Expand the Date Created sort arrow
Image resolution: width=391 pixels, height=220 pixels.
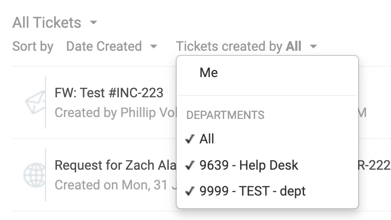(154, 46)
